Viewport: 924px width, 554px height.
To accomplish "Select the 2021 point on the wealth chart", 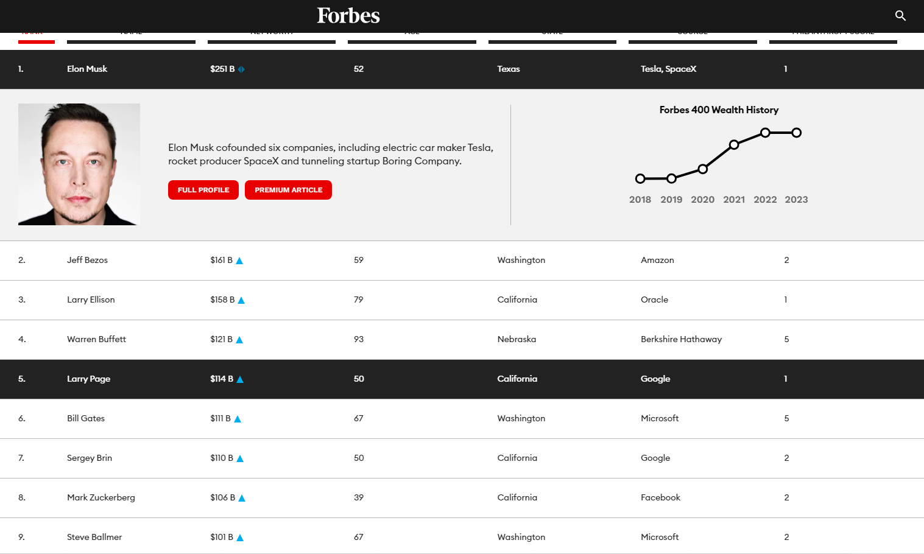I will (734, 145).
